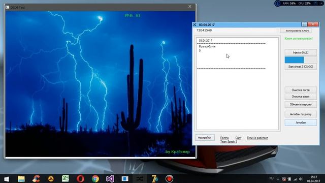The image size is (325, 183).
Task: Launch the Opera browser from the taskbar
Action: click(x=80, y=178)
